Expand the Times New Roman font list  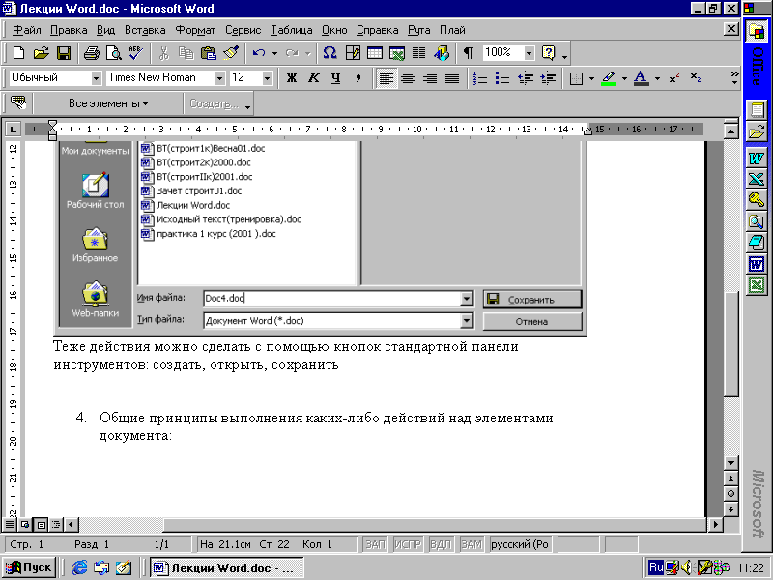pos(220,78)
